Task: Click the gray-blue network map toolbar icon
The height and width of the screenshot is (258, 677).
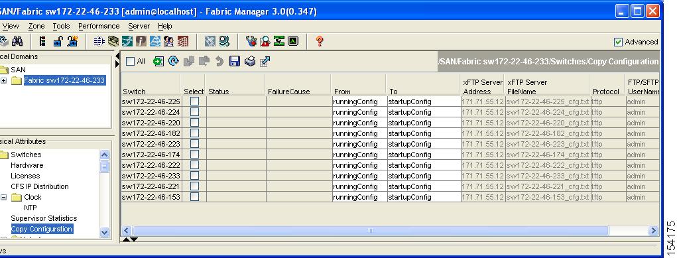Action: [210, 42]
